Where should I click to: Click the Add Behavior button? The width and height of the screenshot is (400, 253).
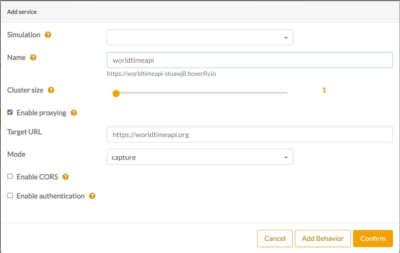(323, 238)
